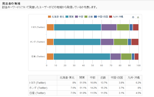
Task: Click the 61.9% cell in table
Action: [x=83, y=93]
